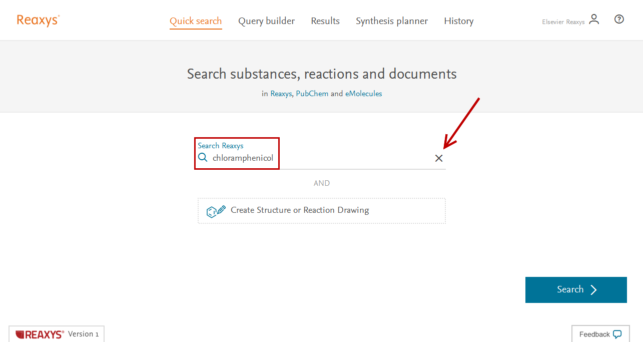Follow the eMolecules link
Screen dimensions: 643x342
pyautogui.click(x=363, y=94)
